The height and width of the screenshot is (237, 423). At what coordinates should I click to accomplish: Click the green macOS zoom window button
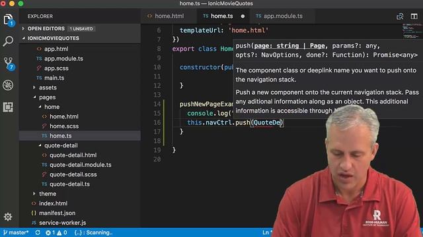point(20,3)
